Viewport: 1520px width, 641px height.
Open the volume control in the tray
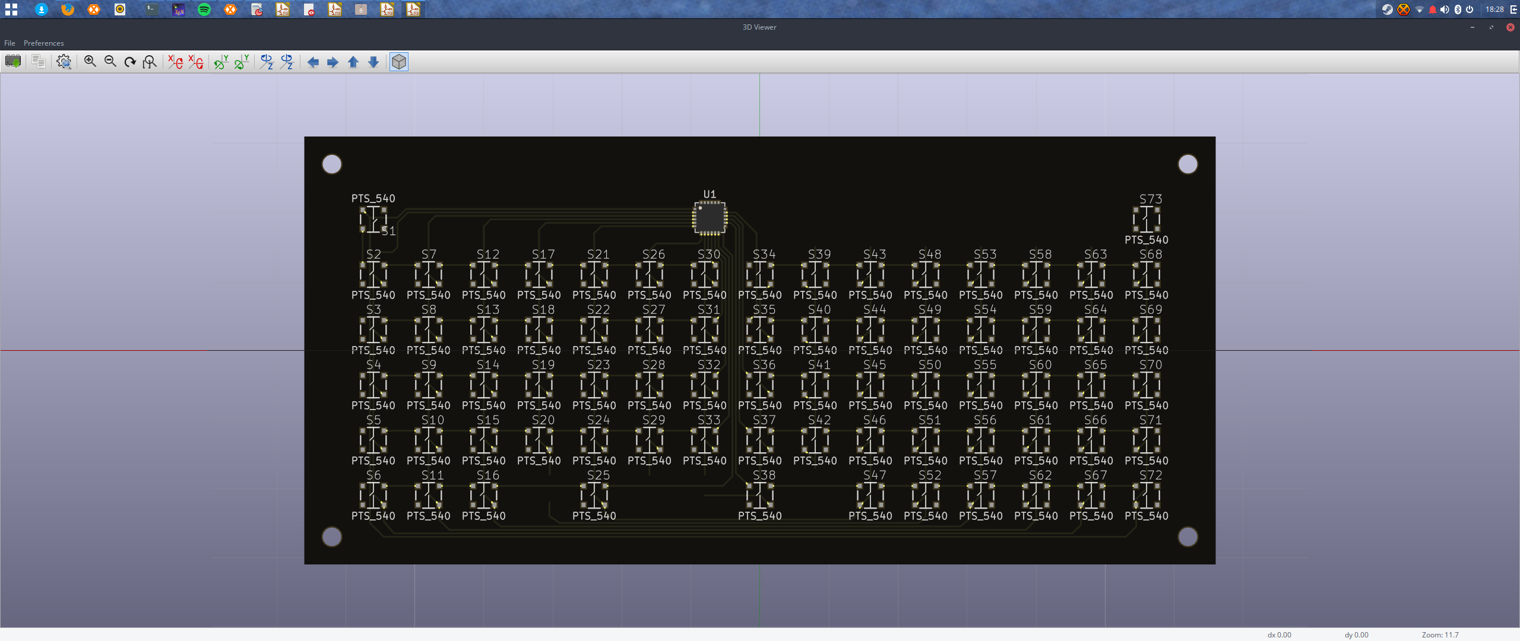(x=1445, y=9)
